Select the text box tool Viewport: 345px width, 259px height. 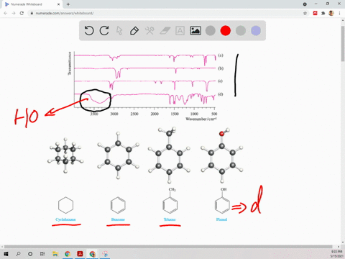[x=180, y=31]
